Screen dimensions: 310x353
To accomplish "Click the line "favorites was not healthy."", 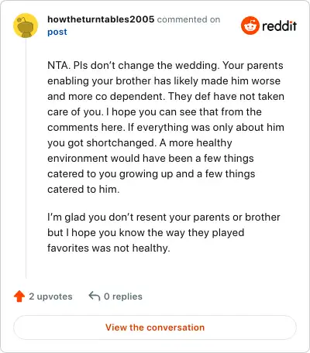I will point(108,248).
